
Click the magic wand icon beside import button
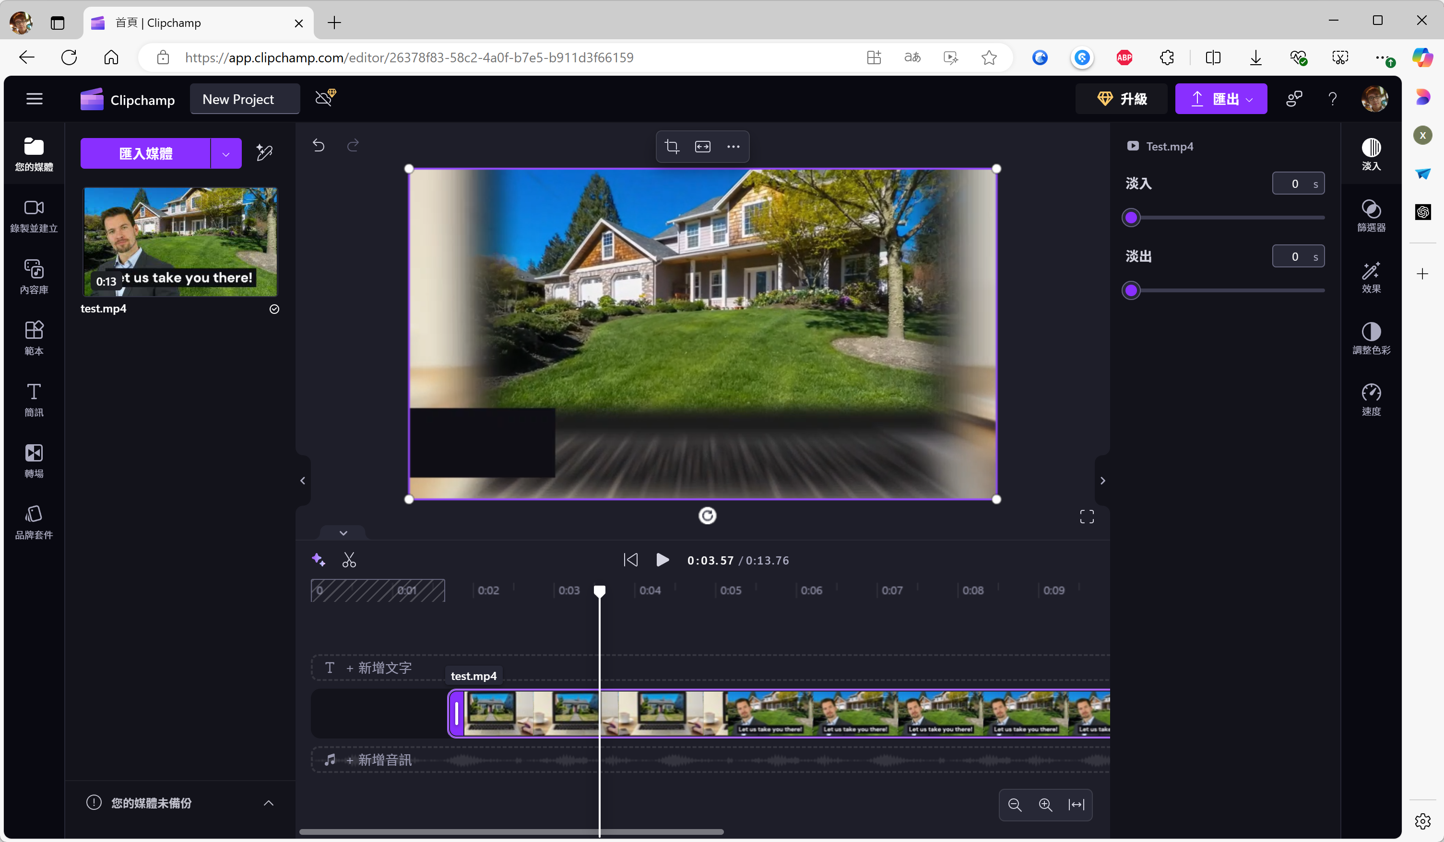pyautogui.click(x=264, y=153)
